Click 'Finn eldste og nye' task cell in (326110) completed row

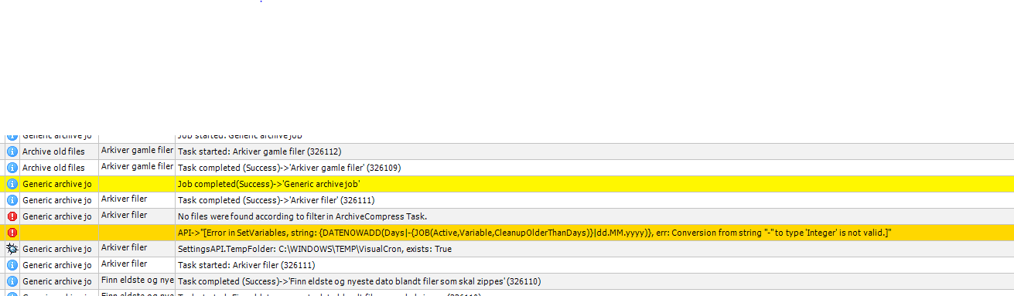point(137,281)
